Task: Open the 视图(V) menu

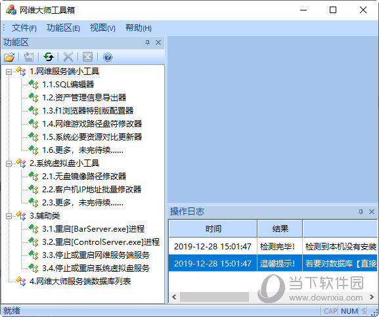Action: (x=102, y=28)
